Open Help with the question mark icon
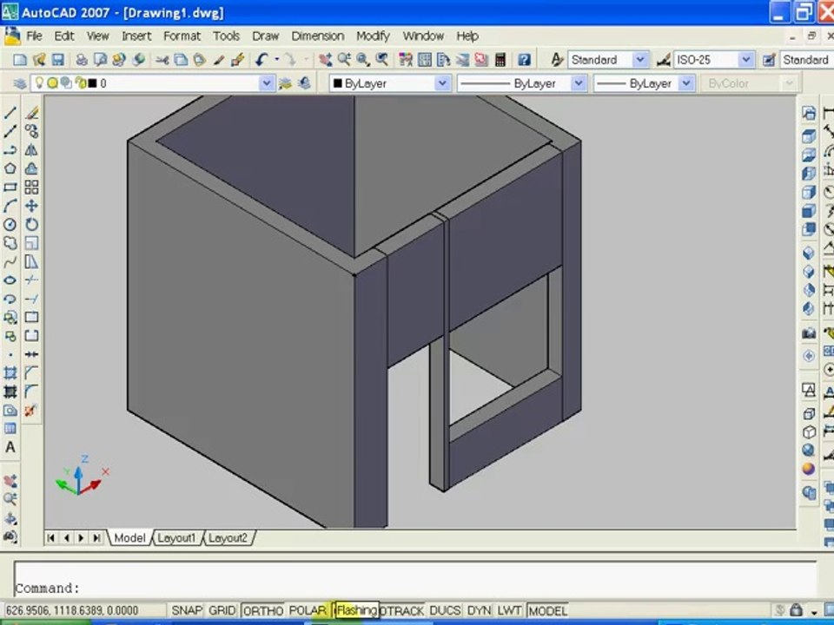Viewport: 834px width, 625px height. coord(524,60)
